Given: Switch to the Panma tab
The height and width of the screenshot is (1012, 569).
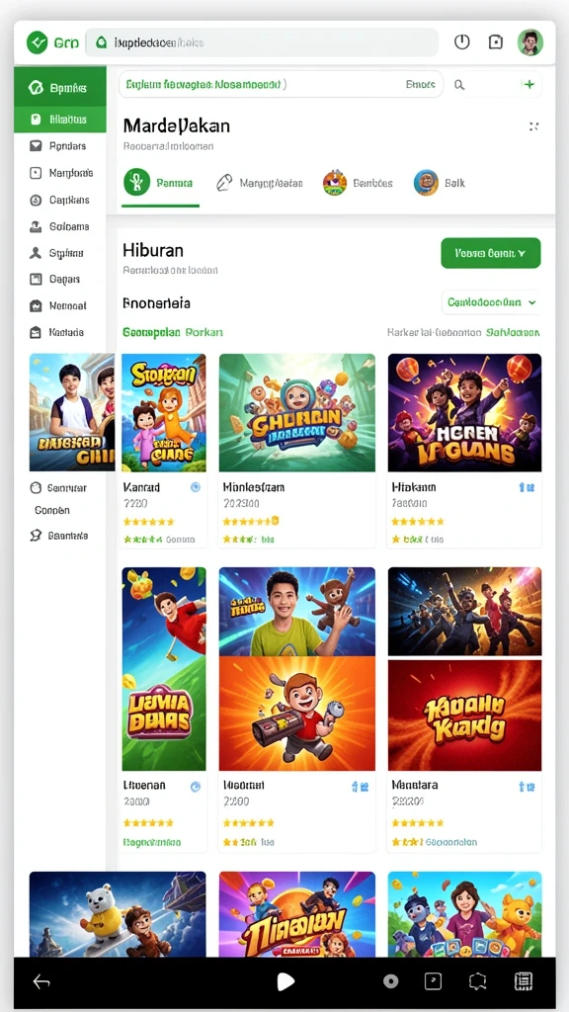Looking at the screenshot, I should coord(160,183).
